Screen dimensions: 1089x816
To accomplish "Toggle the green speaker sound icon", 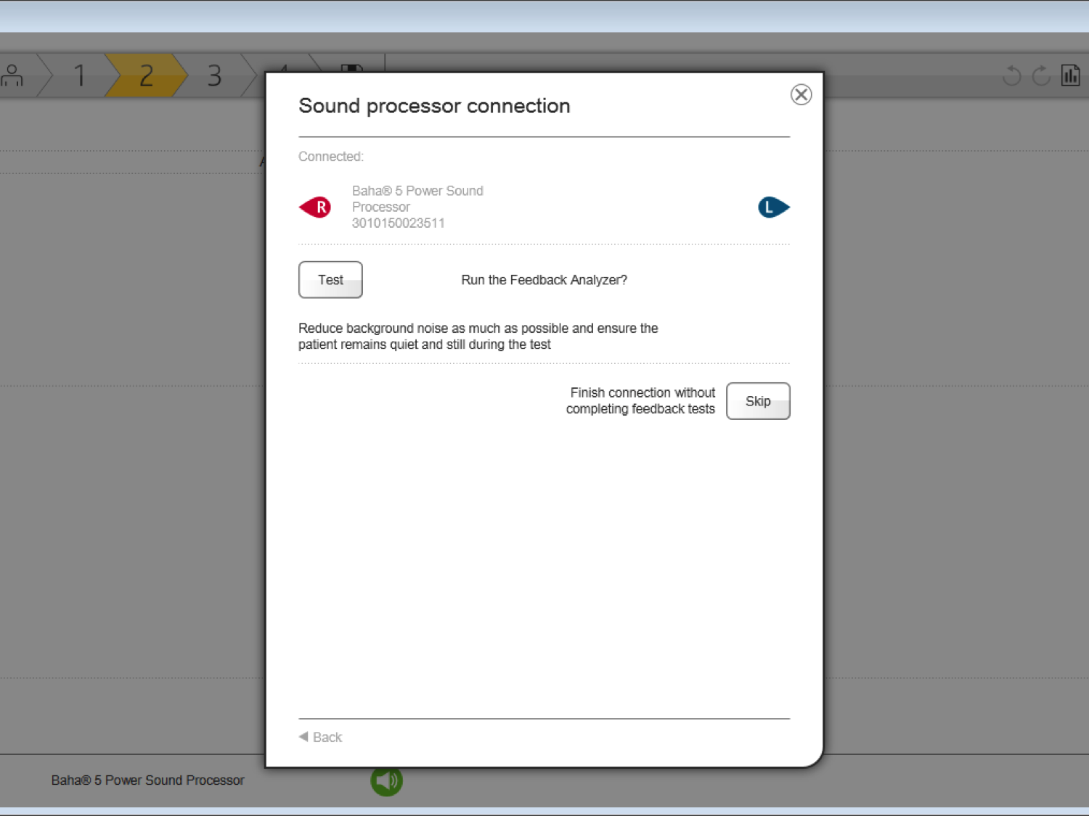I will pyautogui.click(x=386, y=780).
